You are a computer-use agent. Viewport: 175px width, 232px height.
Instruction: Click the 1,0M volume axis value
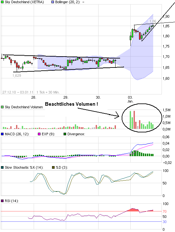pos(167,117)
